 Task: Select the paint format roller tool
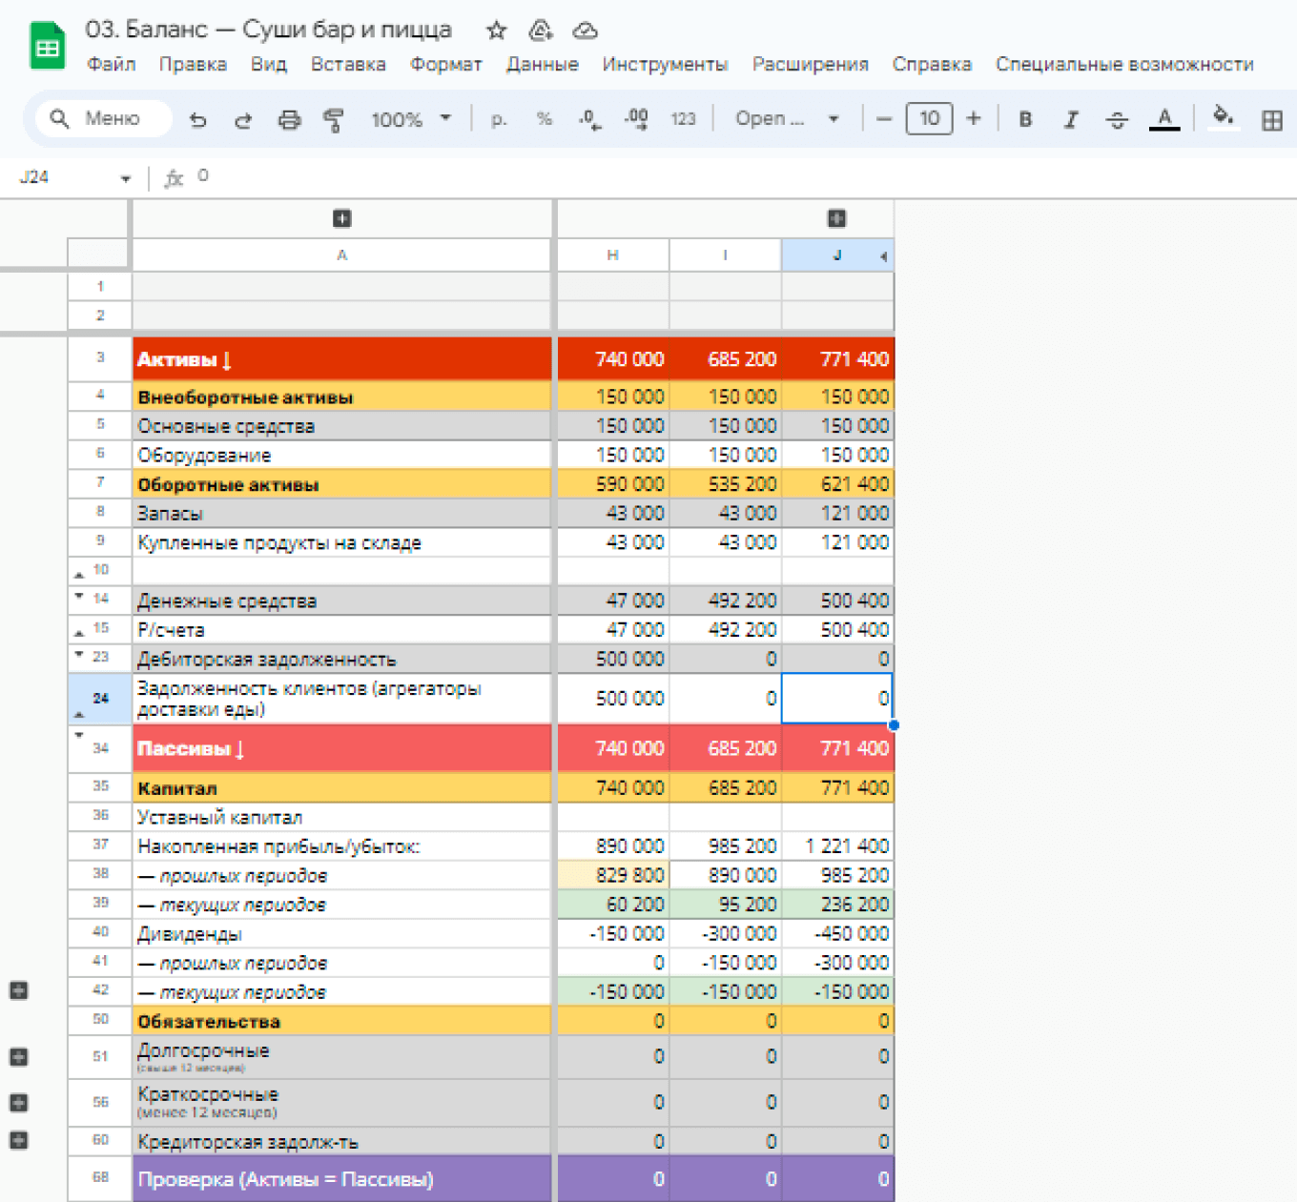click(x=333, y=119)
